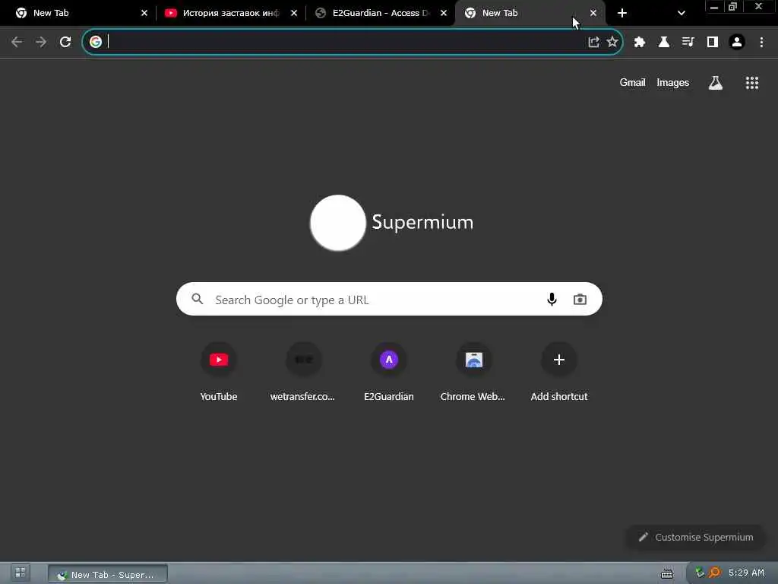Close the История заставок tab
The width and height of the screenshot is (778, 584).
(x=294, y=13)
